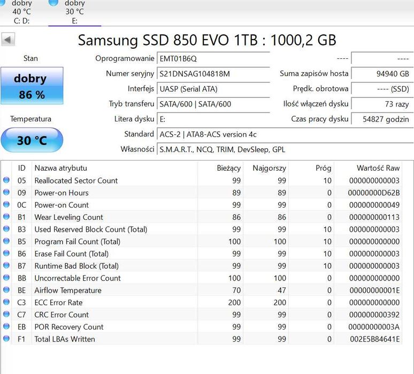Screen dimensions: 414x374
Task: Click the features field S.M.A.R.T., NCQ, TRIM
Action: (x=285, y=149)
